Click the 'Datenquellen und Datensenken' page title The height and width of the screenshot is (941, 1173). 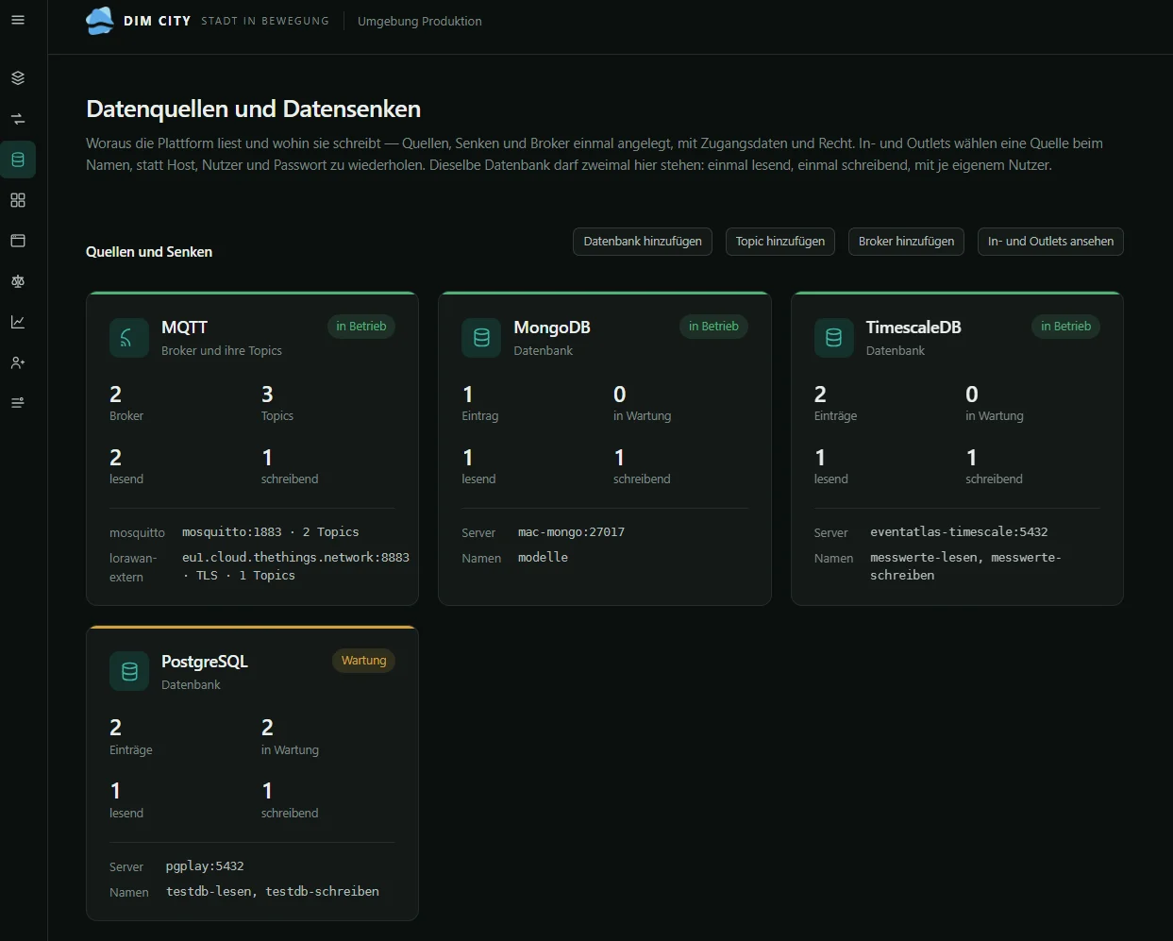tap(253, 109)
